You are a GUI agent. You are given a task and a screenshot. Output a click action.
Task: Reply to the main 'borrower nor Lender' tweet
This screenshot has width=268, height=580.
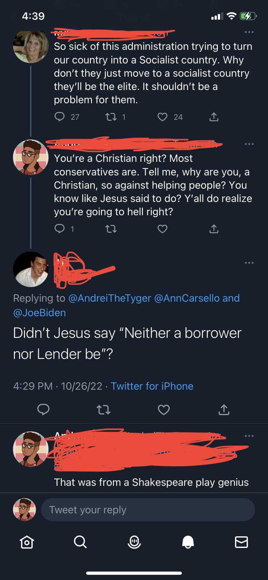(43, 410)
